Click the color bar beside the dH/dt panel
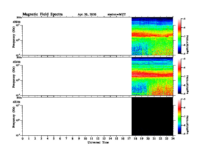The width and height of the screenshot is (206, 159). pyautogui.click(x=179, y=36)
